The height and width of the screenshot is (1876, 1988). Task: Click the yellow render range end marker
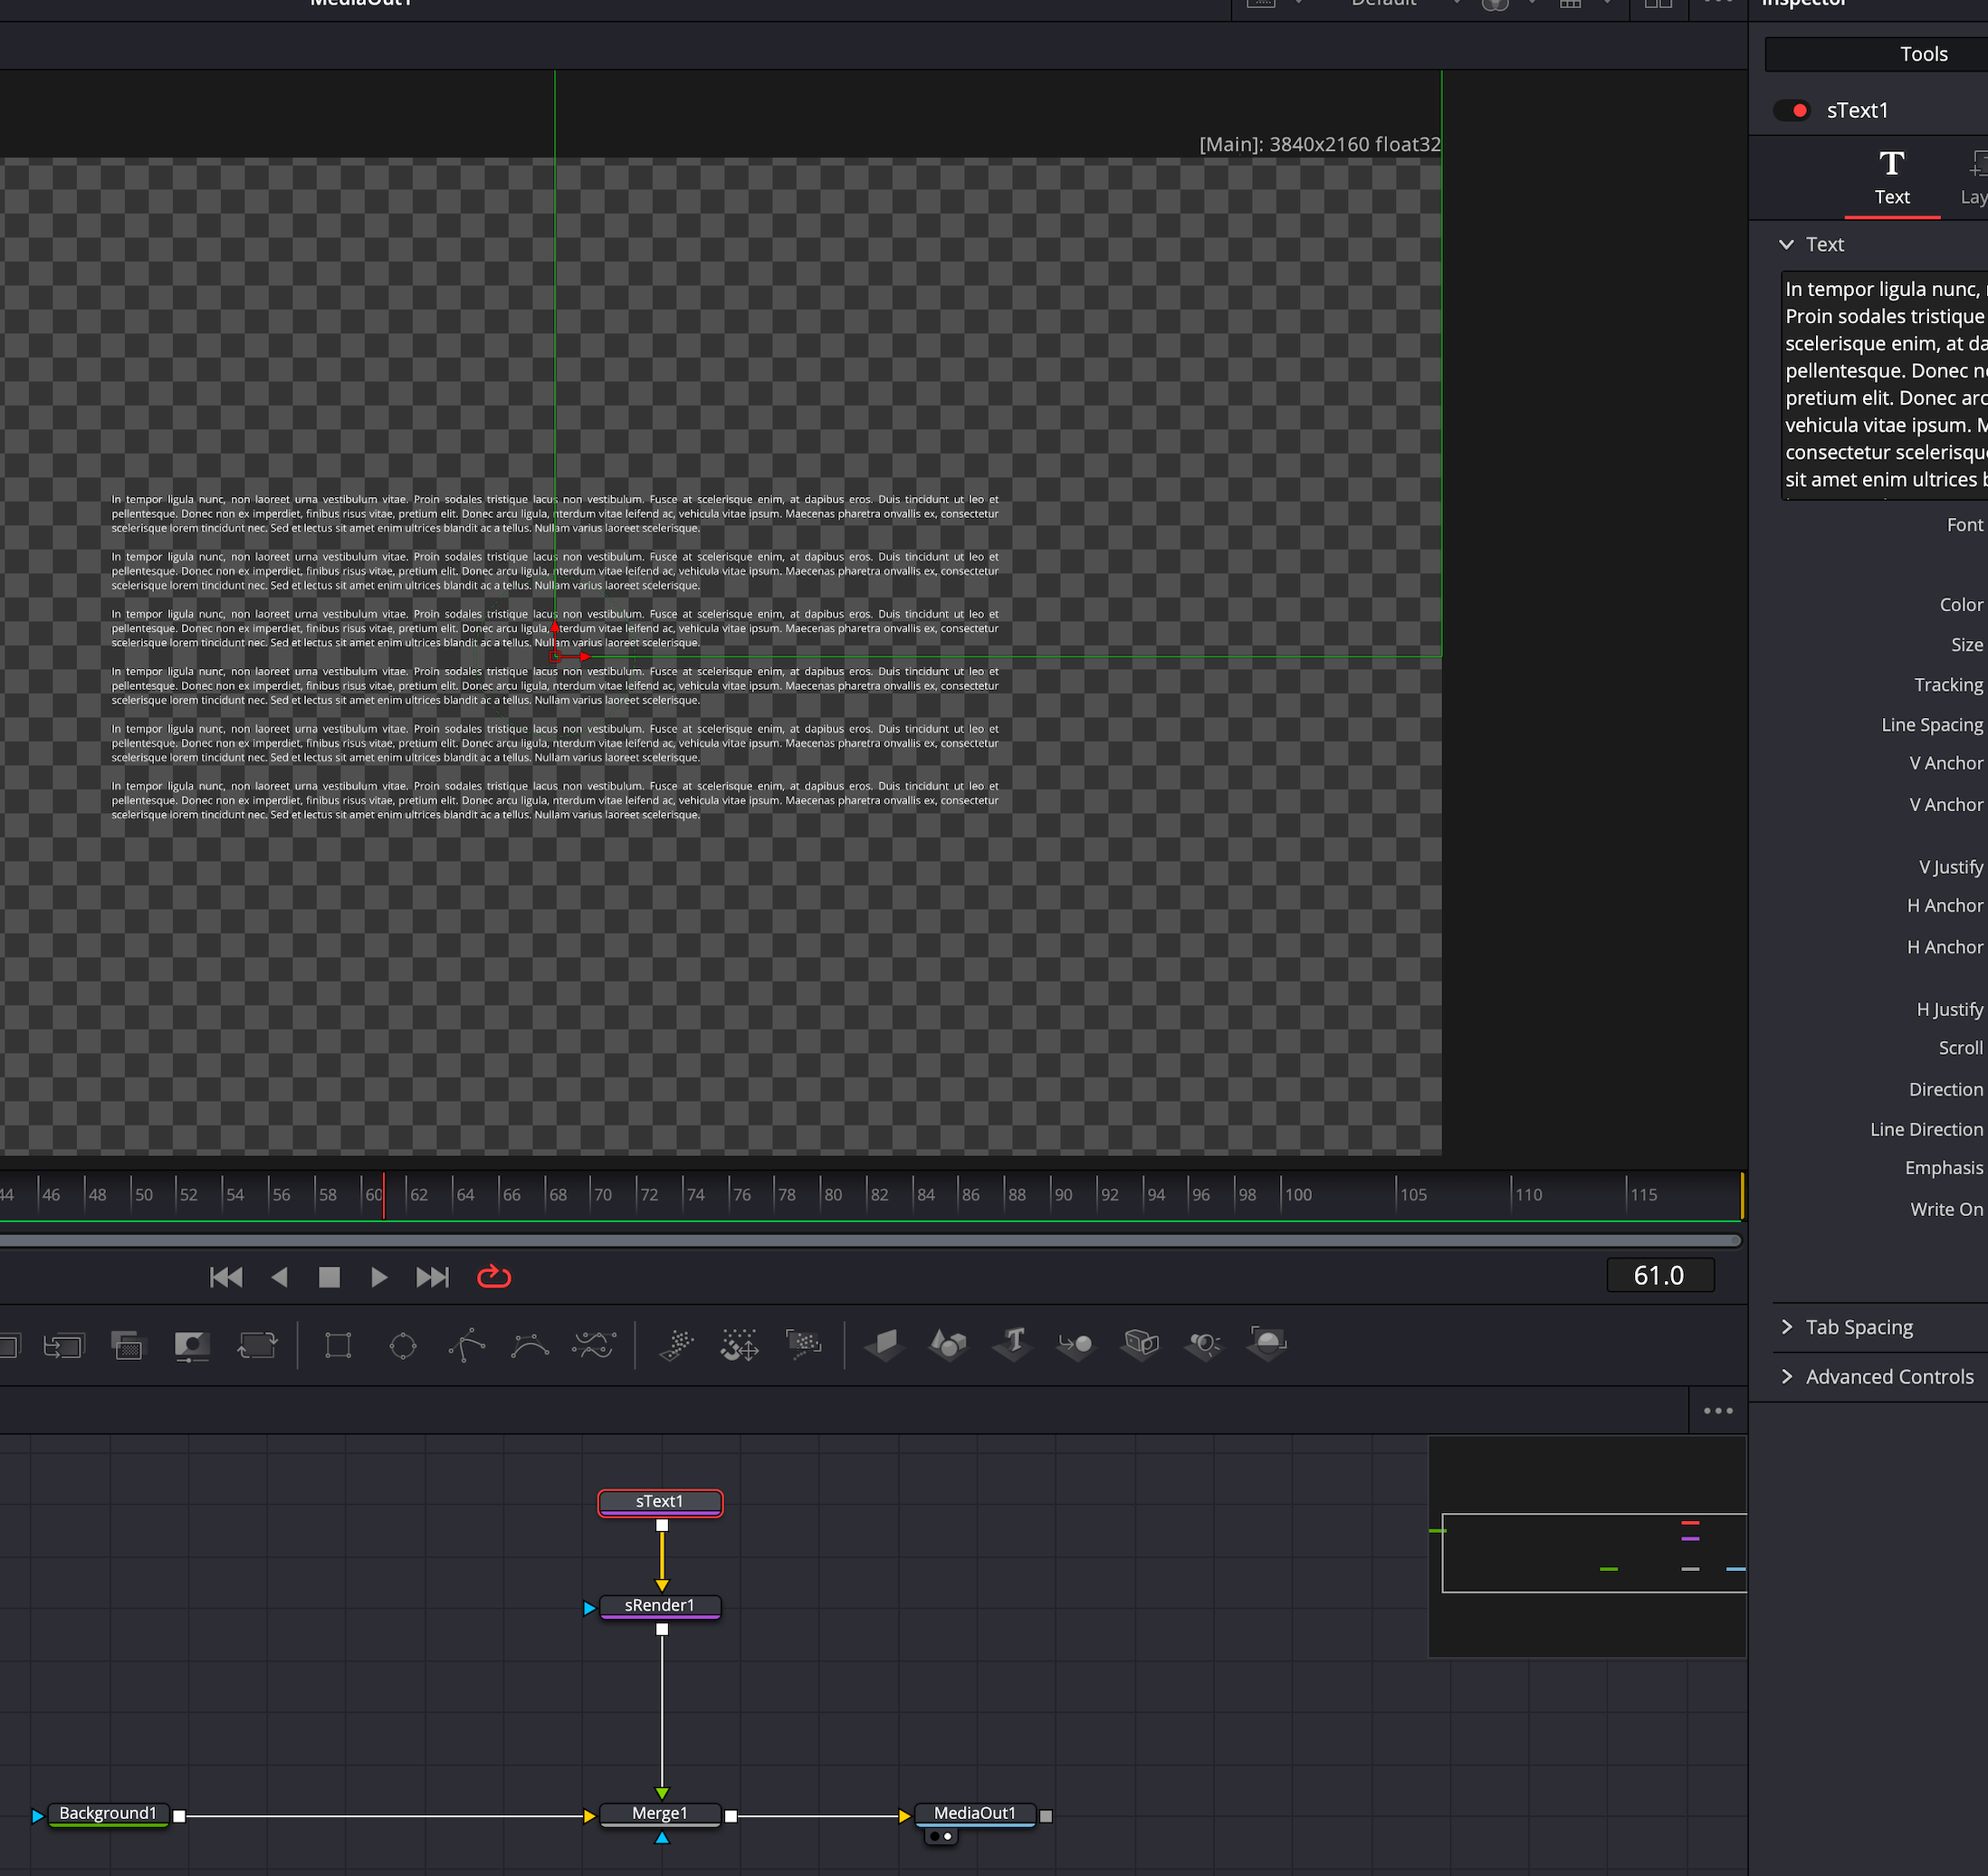tap(1742, 1195)
